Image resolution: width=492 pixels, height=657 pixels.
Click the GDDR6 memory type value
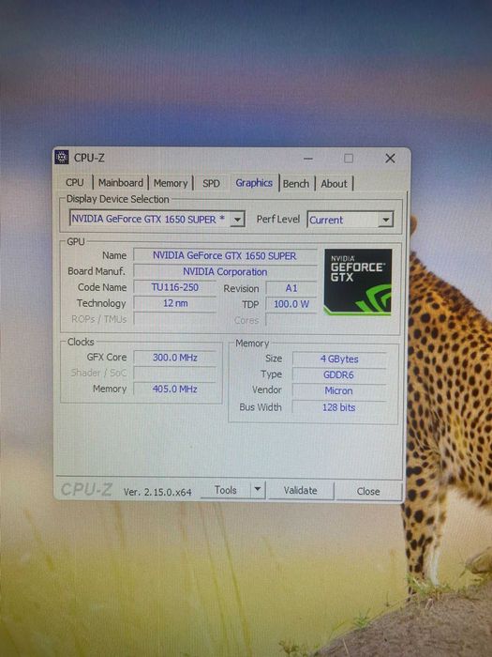click(x=339, y=374)
